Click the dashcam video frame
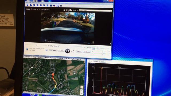The height and width of the screenshot is (96, 171). [68, 28]
